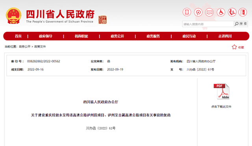Screen dimensions: 252x146
Task: Open the 政府领导 menu item
Action: (46, 36)
